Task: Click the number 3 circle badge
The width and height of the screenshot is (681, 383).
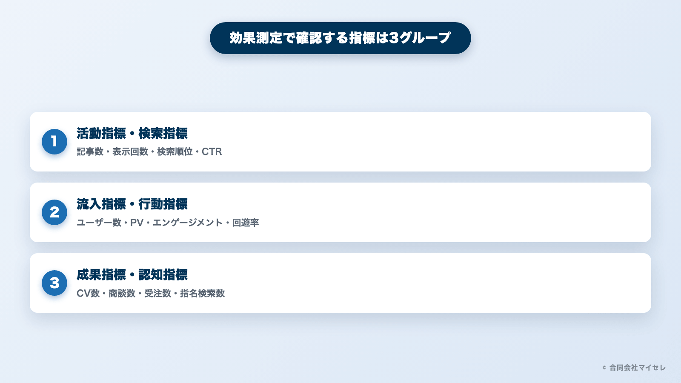Action: [x=54, y=283]
